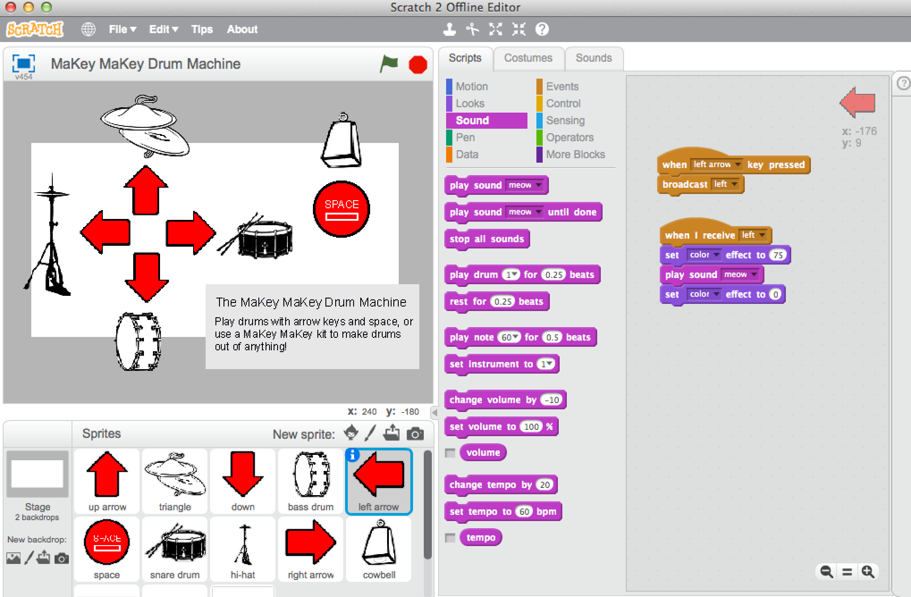Paint a new sprite with the brush icon
The width and height of the screenshot is (911, 597).
click(370, 433)
